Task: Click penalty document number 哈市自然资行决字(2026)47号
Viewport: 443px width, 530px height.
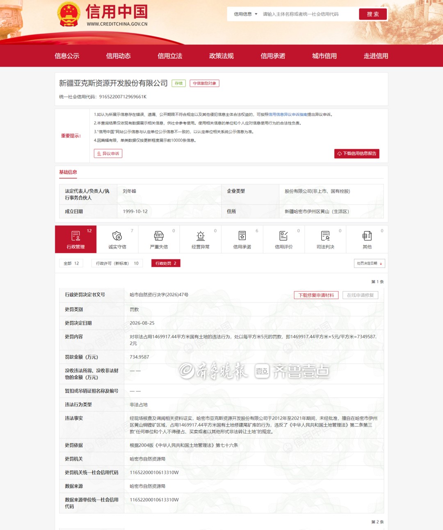Action: (x=159, y=295)
